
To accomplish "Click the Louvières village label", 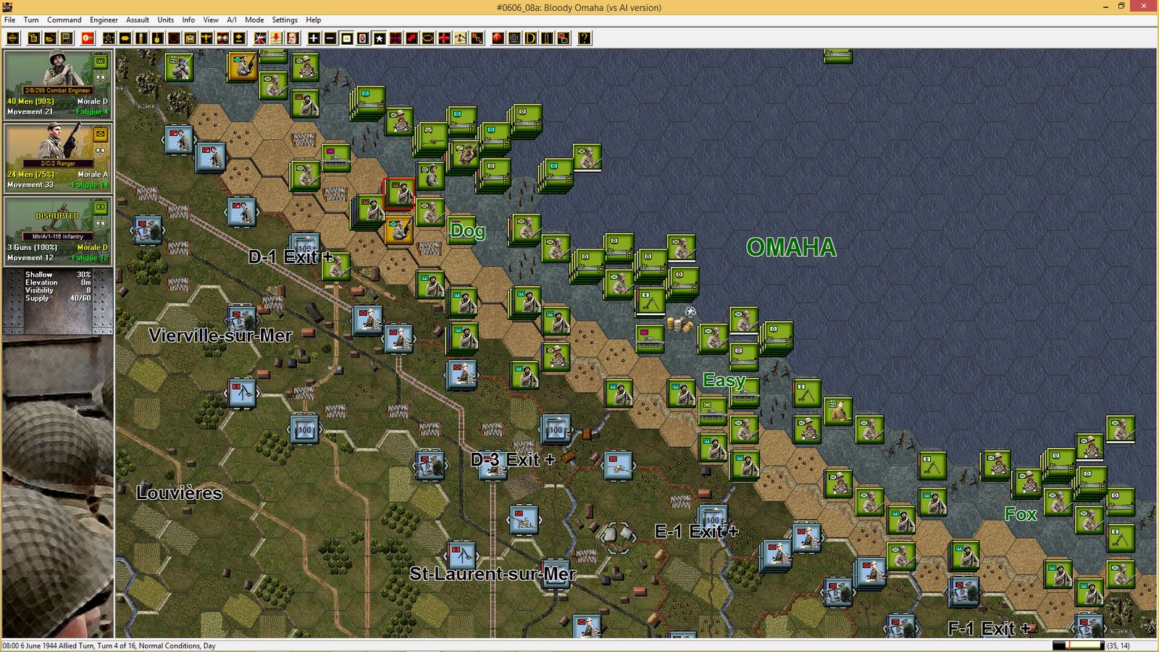I will point(179,493).
